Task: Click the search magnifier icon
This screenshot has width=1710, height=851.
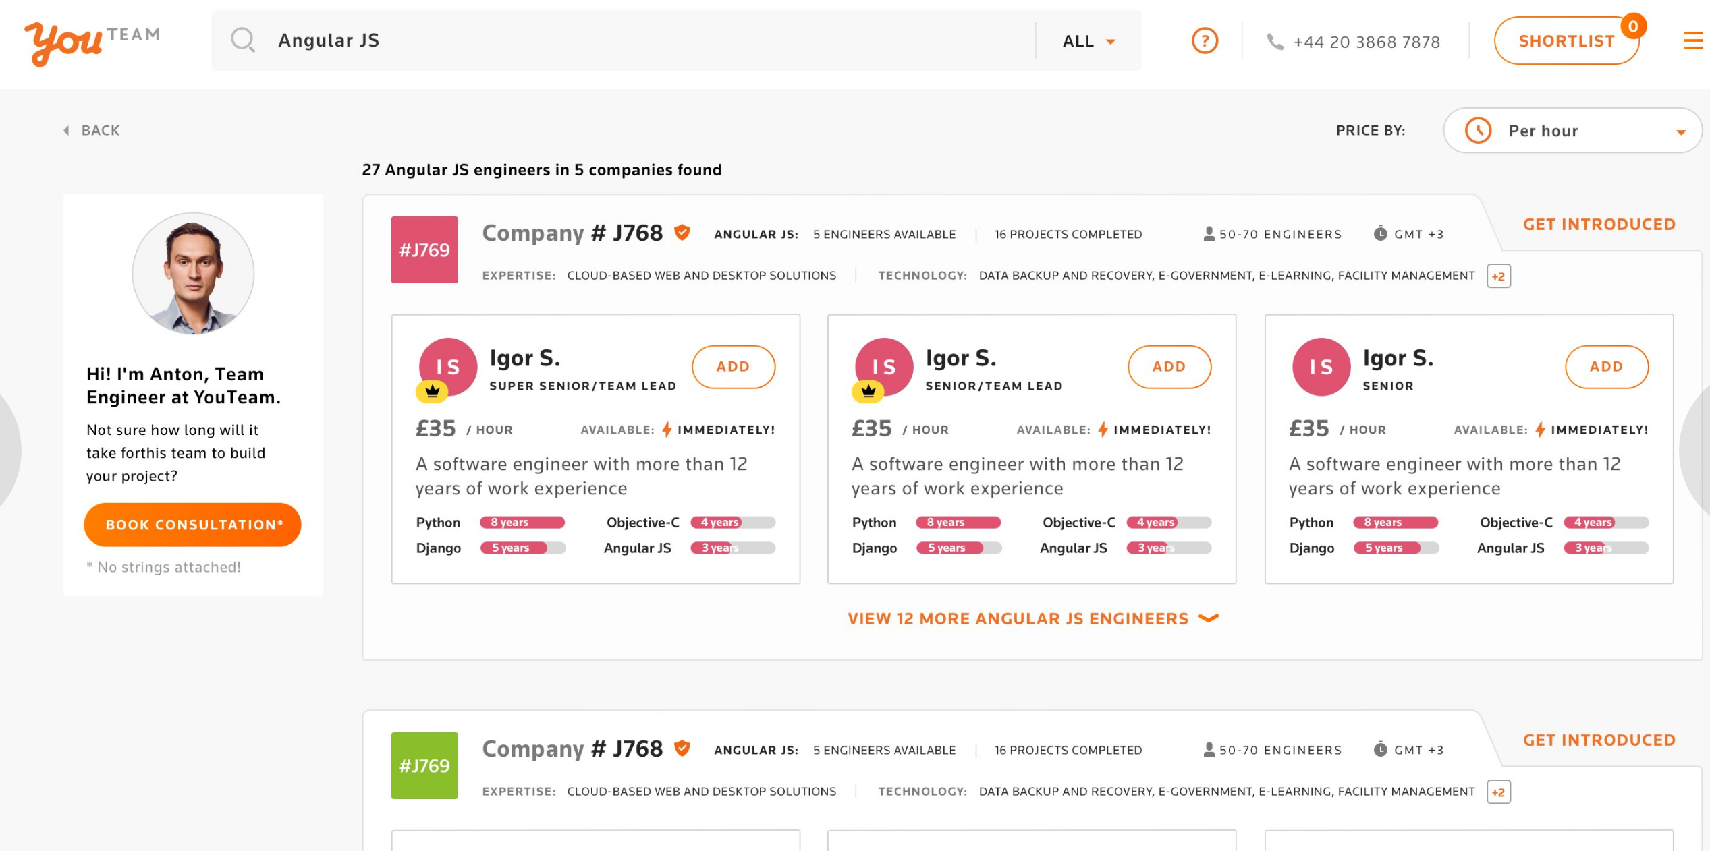Action: click(x=243, y=40)
